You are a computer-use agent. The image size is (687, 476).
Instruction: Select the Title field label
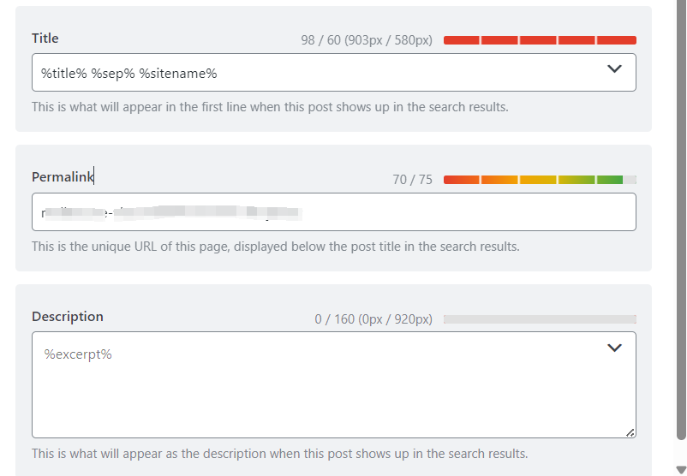(45, 38)
